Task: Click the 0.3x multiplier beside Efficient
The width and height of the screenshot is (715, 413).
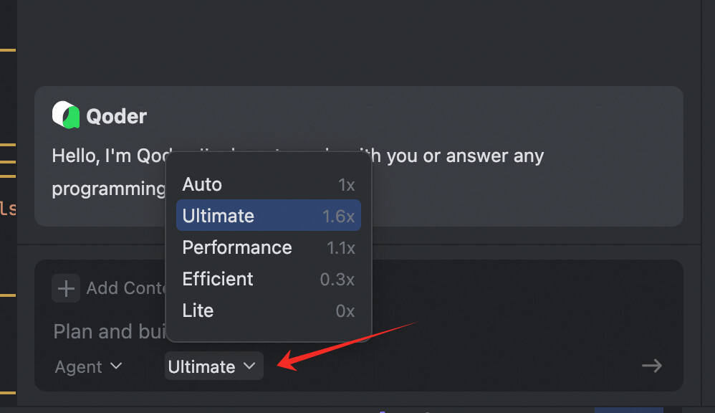Action: pos(337,280)
